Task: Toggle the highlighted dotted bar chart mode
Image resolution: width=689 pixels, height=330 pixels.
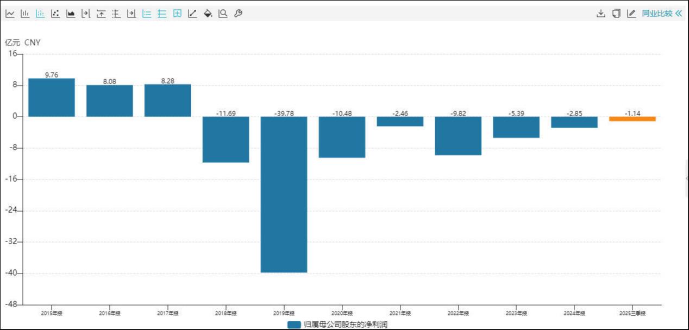Action: pyautogui.click(x=40, y=14)
